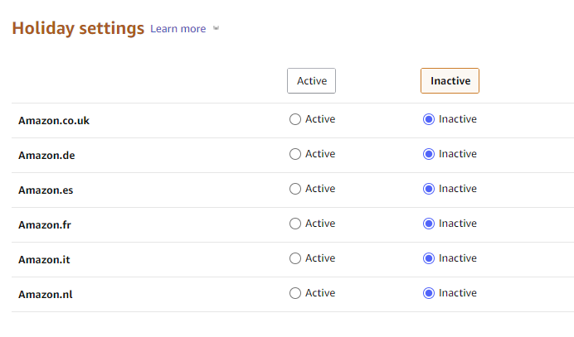The width and height of the screenshot is (574, 337).
Task: Switch Amazon.fr to Active
Action: [x=295, y=224]
